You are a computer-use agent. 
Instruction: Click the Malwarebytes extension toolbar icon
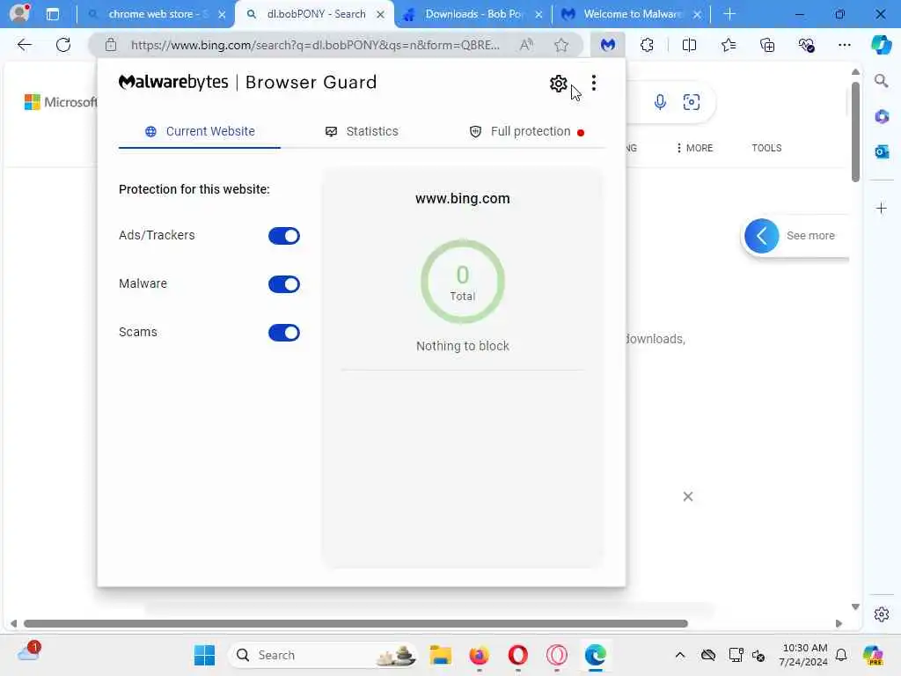click(x=608, y=45)
